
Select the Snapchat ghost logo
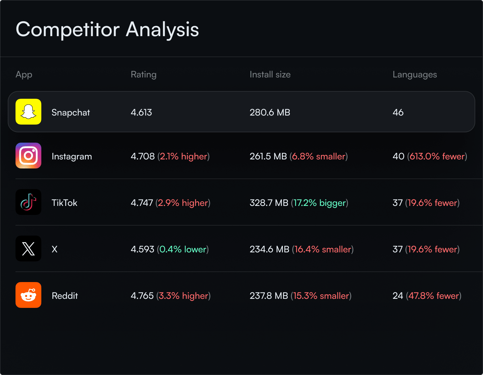tap(28, 112)
